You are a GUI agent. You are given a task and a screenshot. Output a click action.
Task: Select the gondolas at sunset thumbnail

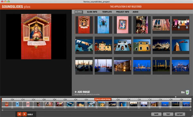[84, 66]
